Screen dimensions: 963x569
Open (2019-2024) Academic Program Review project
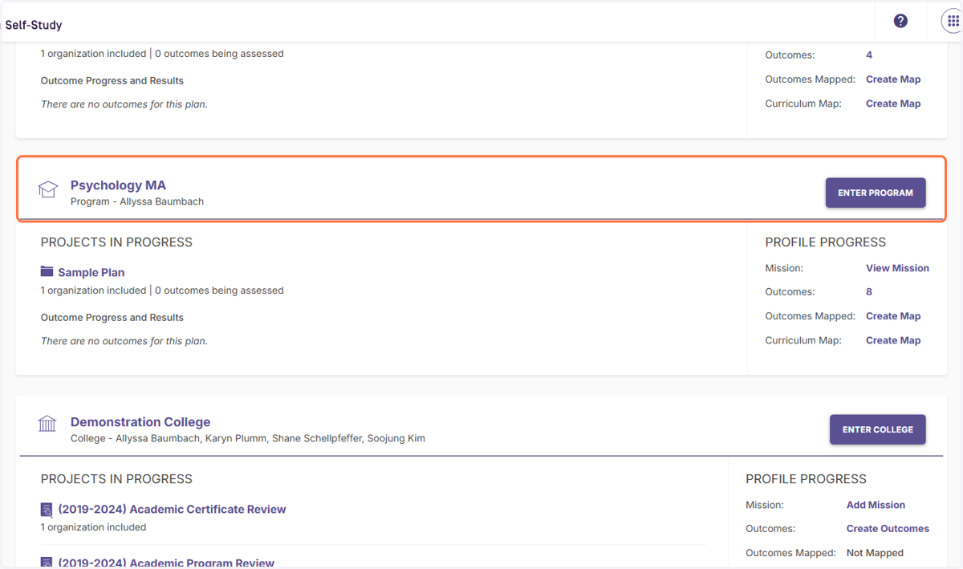(x=166, y=563)
